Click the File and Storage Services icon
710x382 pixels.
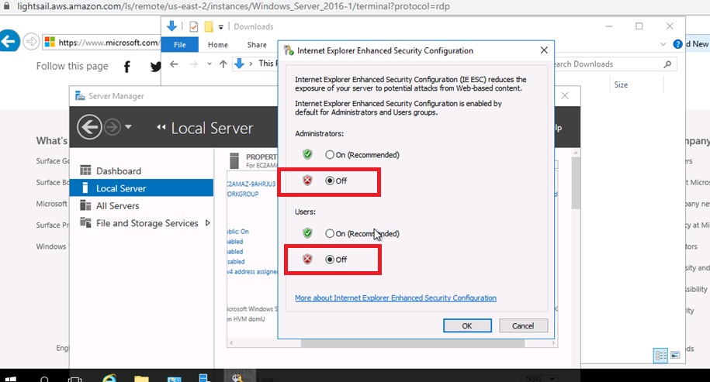[x=85, y=222]
